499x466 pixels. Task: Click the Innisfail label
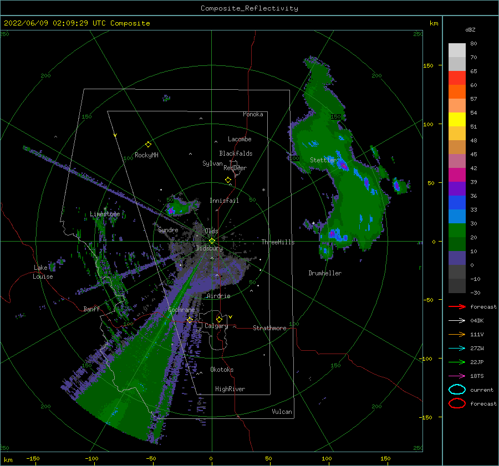pyautogui.click(x=224, y=201)
